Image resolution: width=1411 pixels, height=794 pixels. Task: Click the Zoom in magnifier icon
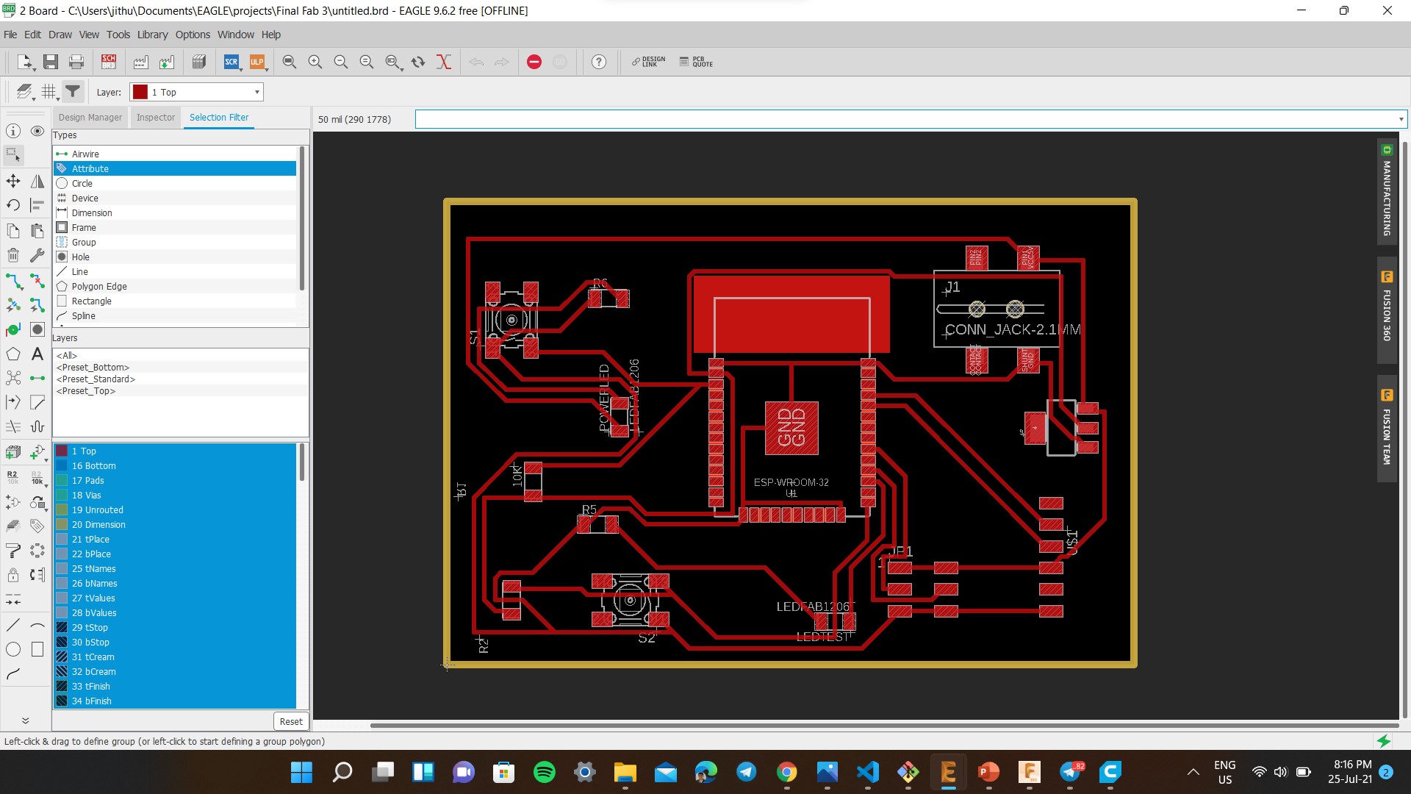coord(315,62)
